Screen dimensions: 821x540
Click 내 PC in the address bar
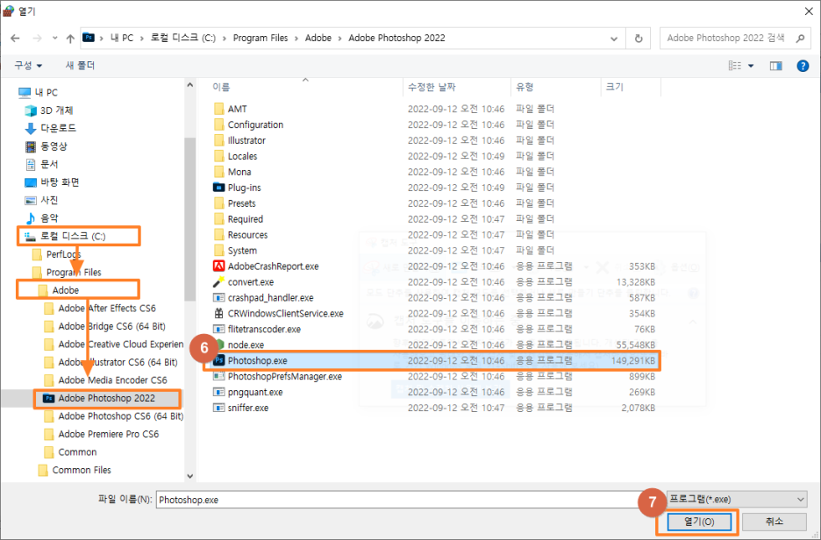tap(122, 39)
